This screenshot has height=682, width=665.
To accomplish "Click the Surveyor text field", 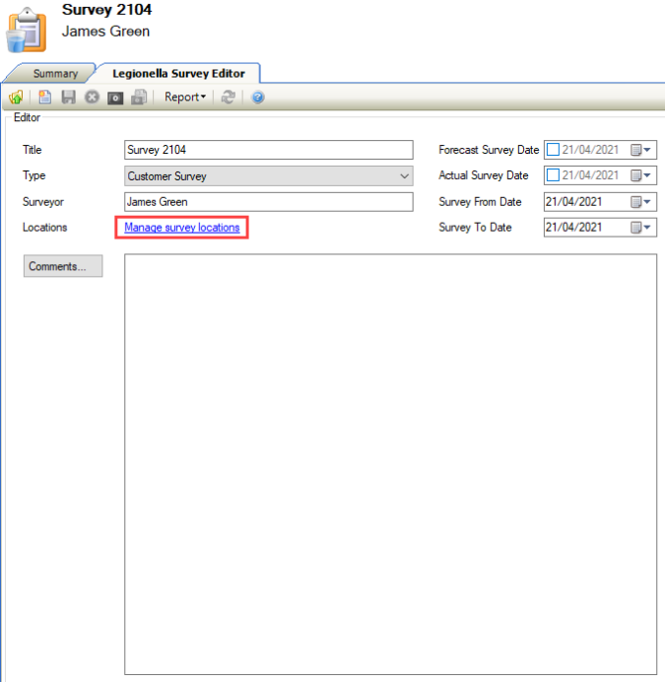I will click(268, 202).
